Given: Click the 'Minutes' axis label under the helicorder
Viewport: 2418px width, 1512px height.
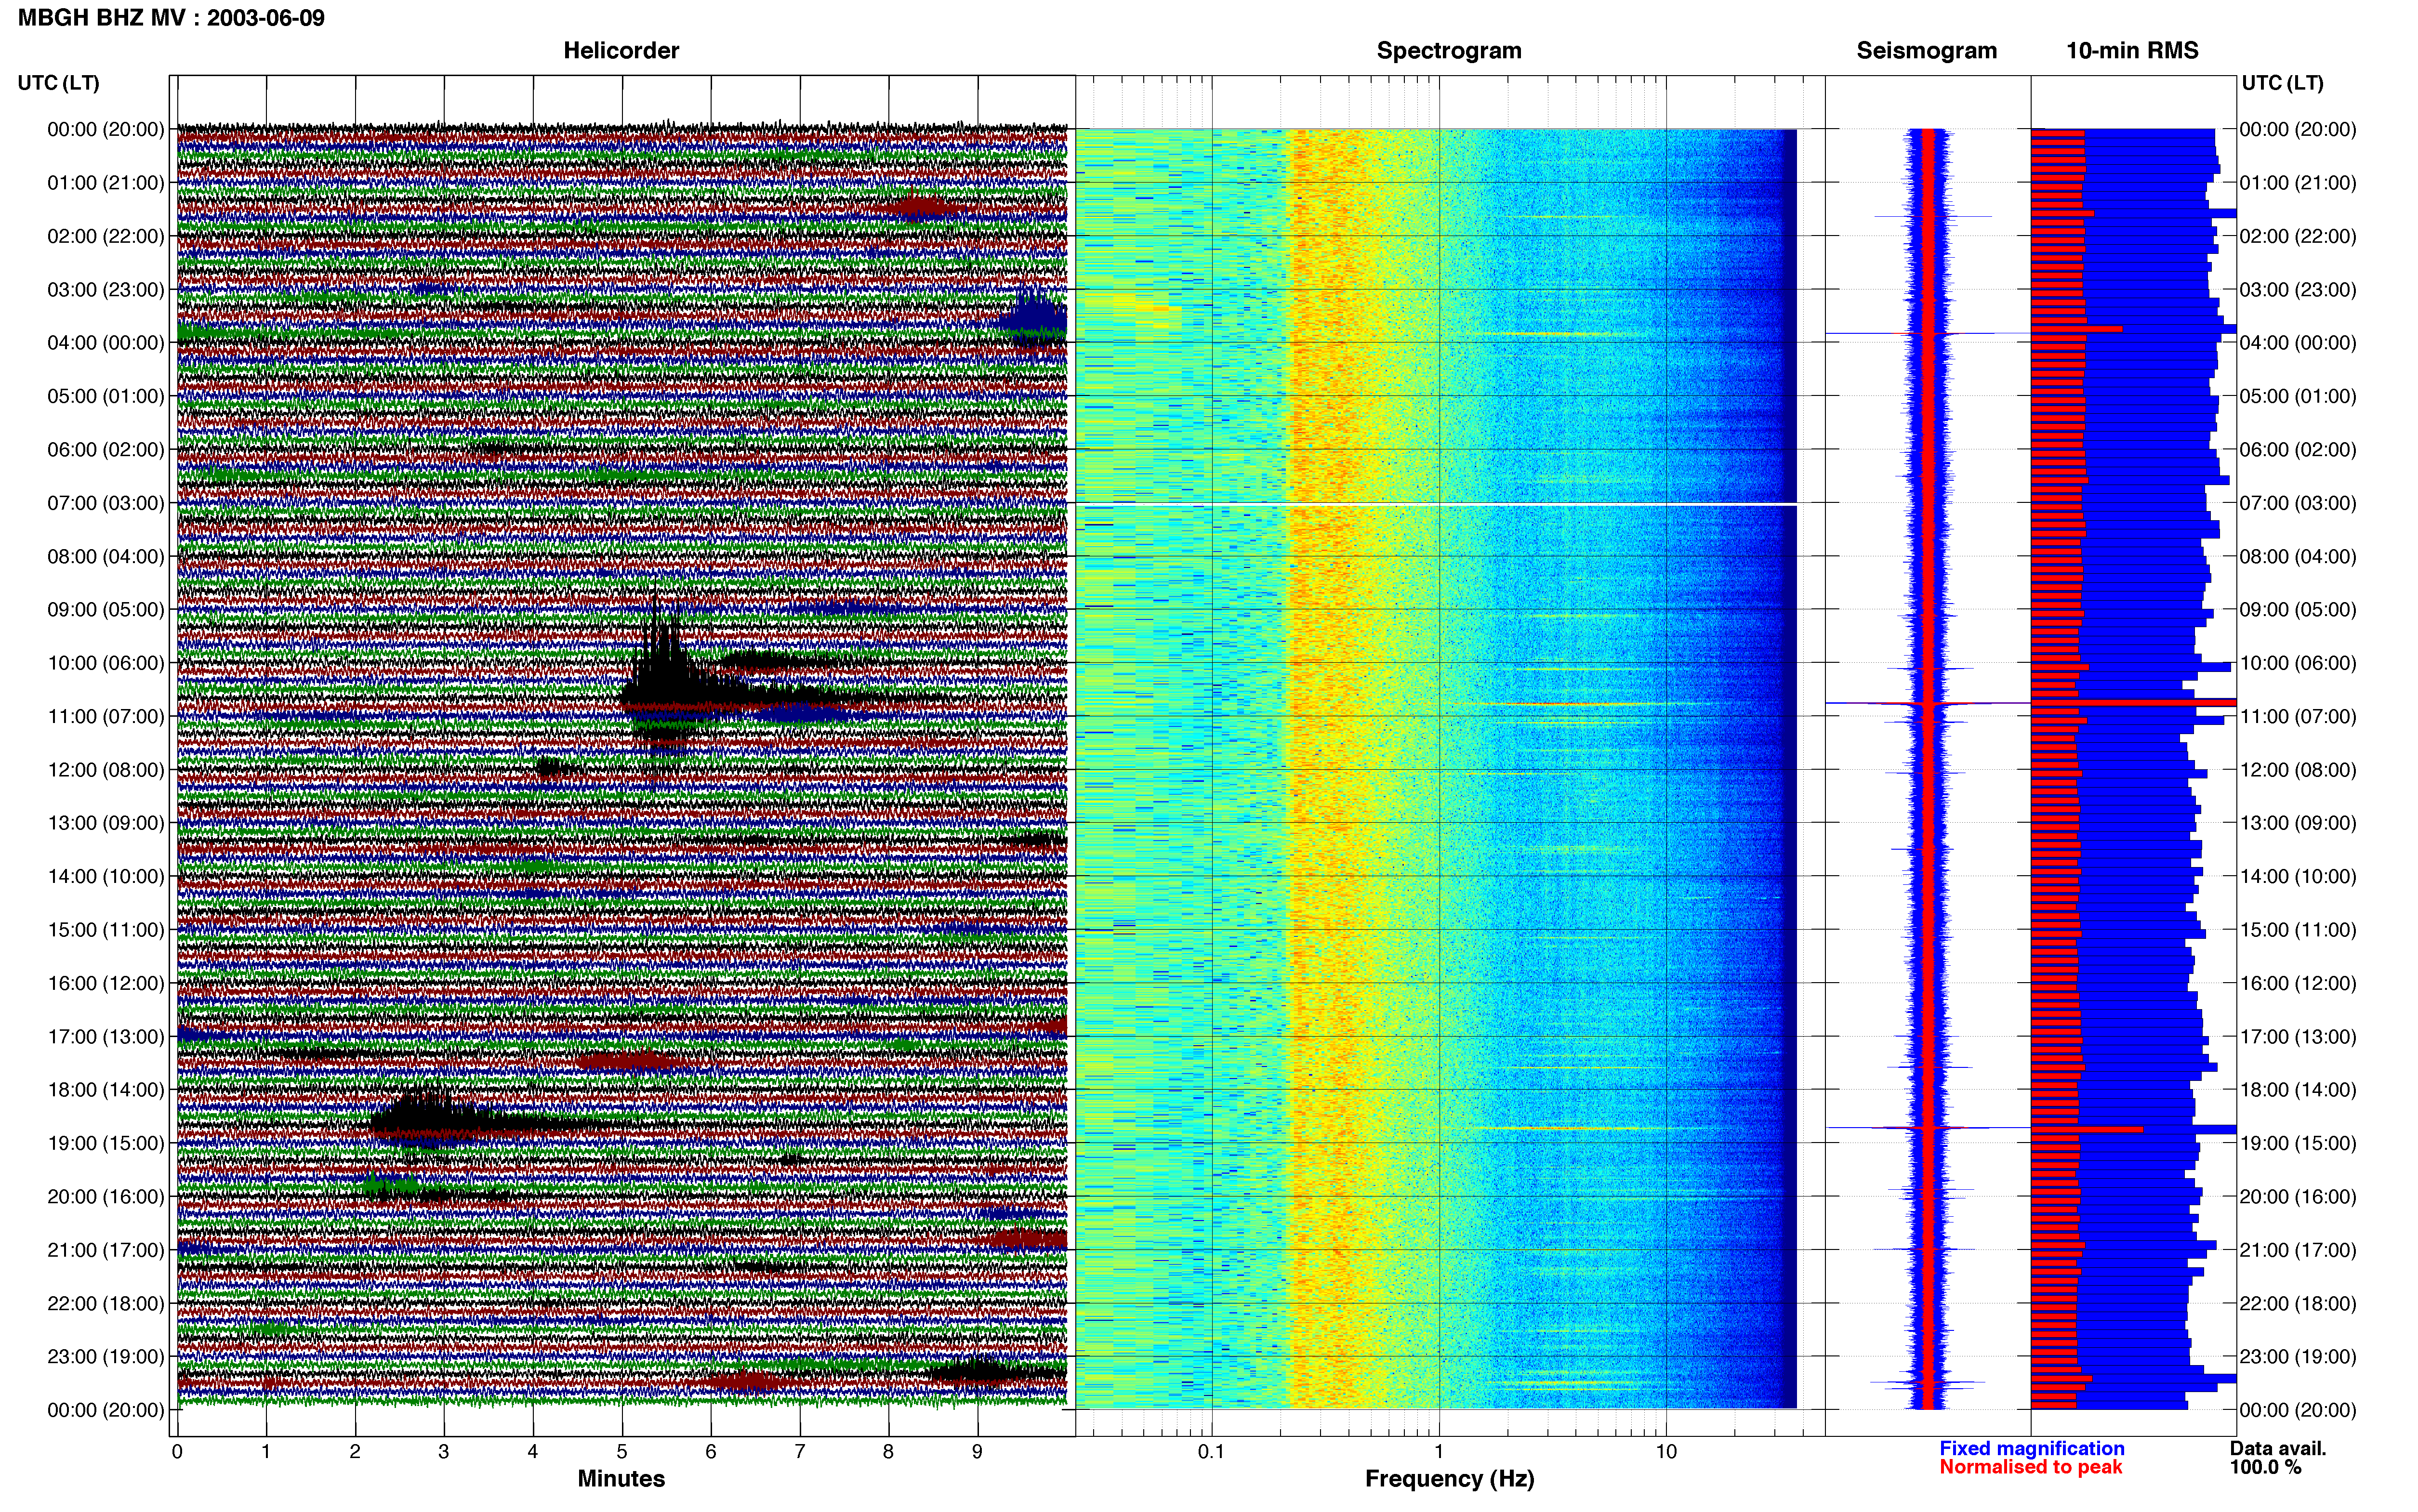Looking at the screenshot, I should [621, 1479].
